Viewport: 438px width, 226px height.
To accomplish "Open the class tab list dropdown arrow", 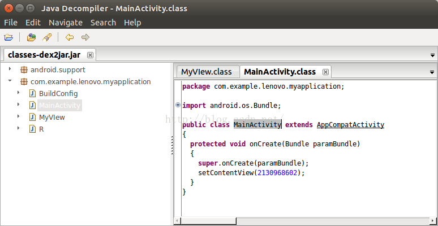I will click(432, 72).
